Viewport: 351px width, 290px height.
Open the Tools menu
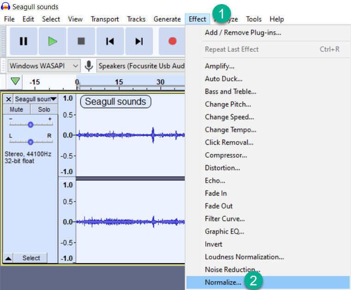[254, 19]
